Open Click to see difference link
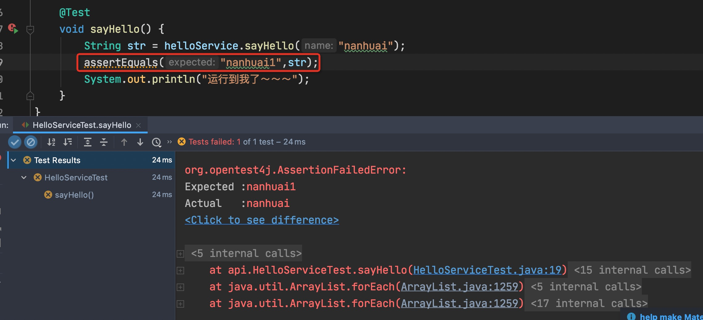This screenshot has width=703, height=320. point(262,220)
